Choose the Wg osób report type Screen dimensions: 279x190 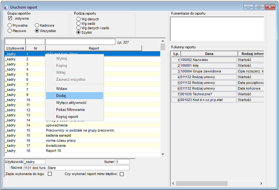[78, 23]
